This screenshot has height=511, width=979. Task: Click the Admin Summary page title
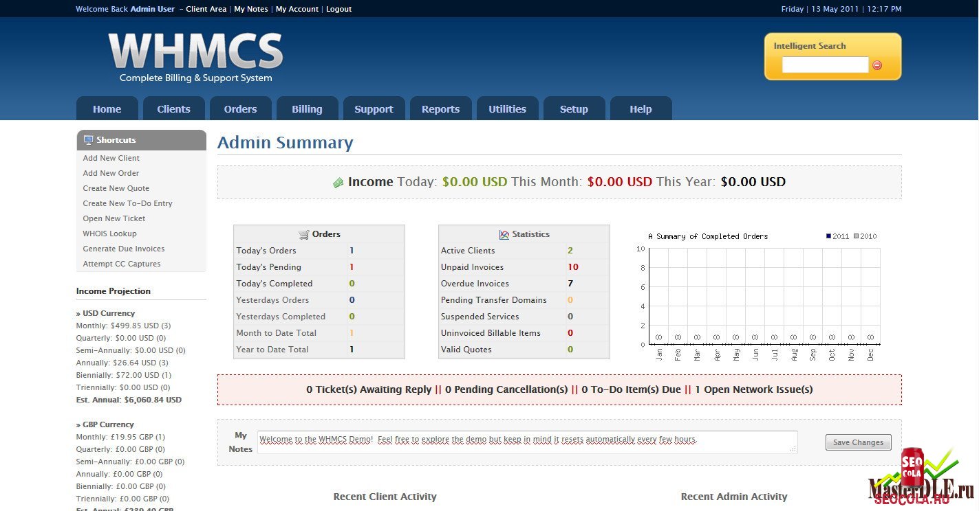pyautogui.click(x=285, y=143)
